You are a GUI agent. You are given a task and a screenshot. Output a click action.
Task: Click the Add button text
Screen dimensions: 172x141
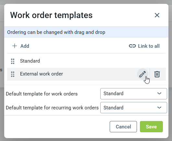[x=25, y=46]
